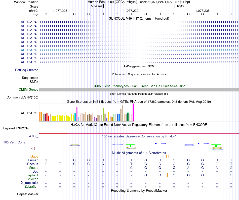Click the 1,077,235 ruler position
This screenshot has height=200, width=239.
[203, 11]
